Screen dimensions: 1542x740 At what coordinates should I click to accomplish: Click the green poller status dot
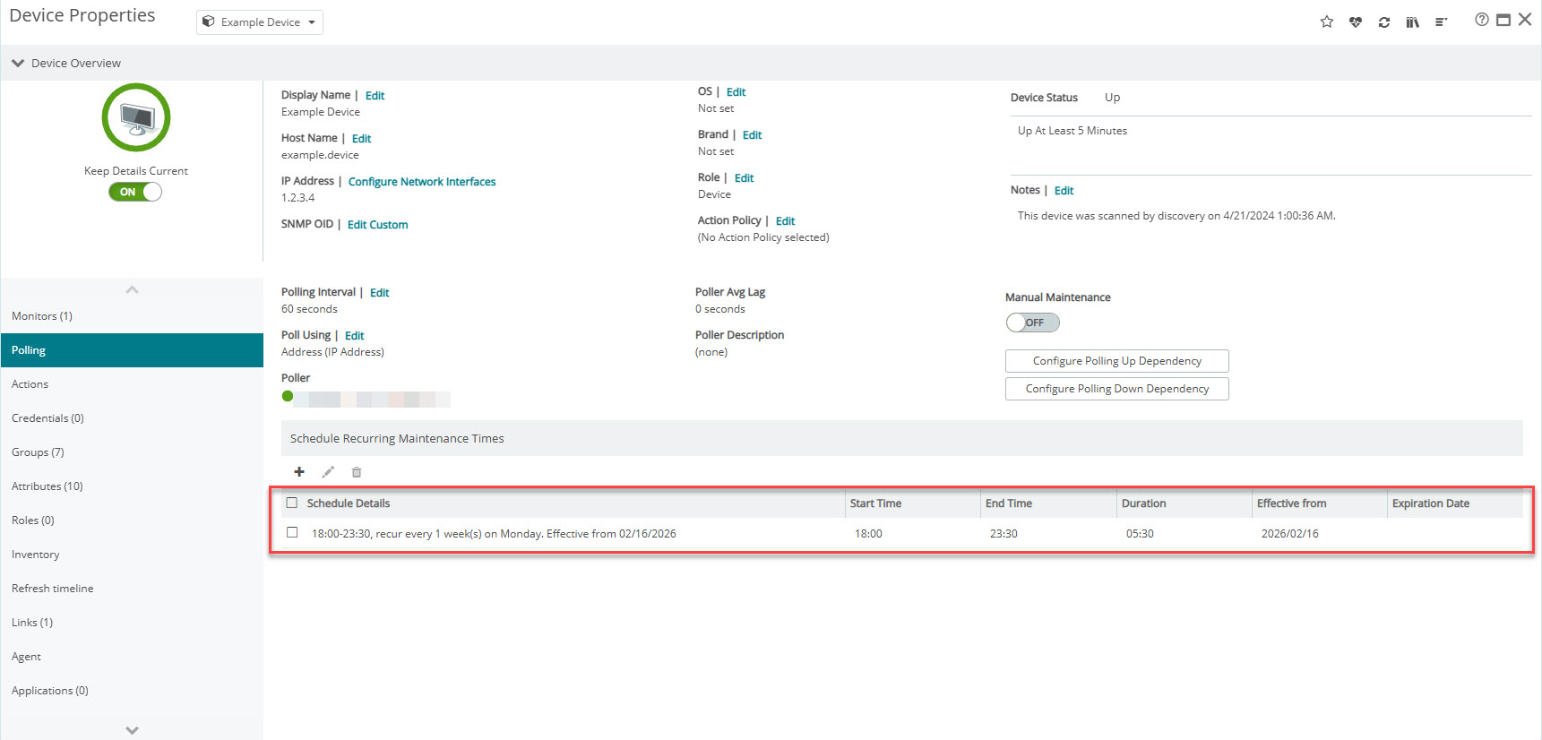tap(288, 396)
